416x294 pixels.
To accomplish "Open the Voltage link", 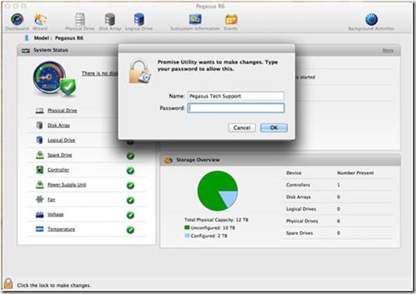I will (56, 215).
